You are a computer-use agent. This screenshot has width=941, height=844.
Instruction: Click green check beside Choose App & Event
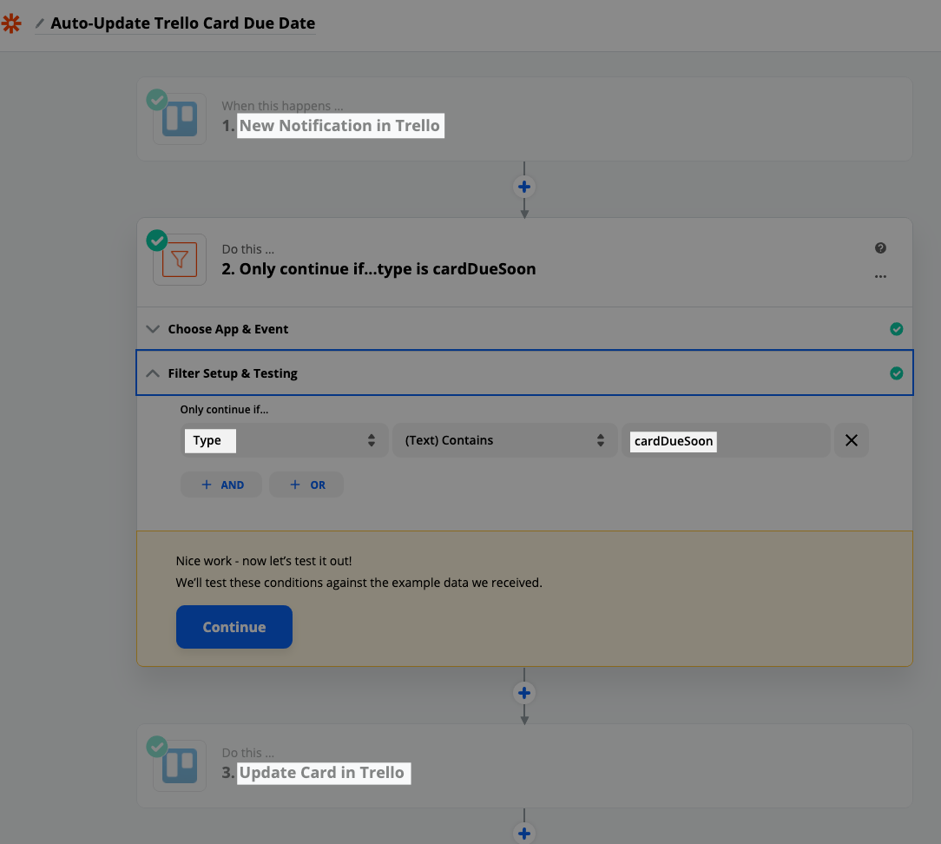pyautogui.click(x=897, y=329)
